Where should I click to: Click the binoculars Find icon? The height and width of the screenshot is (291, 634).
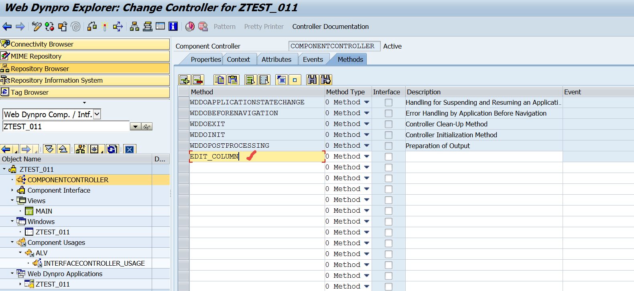click(x=312, y=80)
